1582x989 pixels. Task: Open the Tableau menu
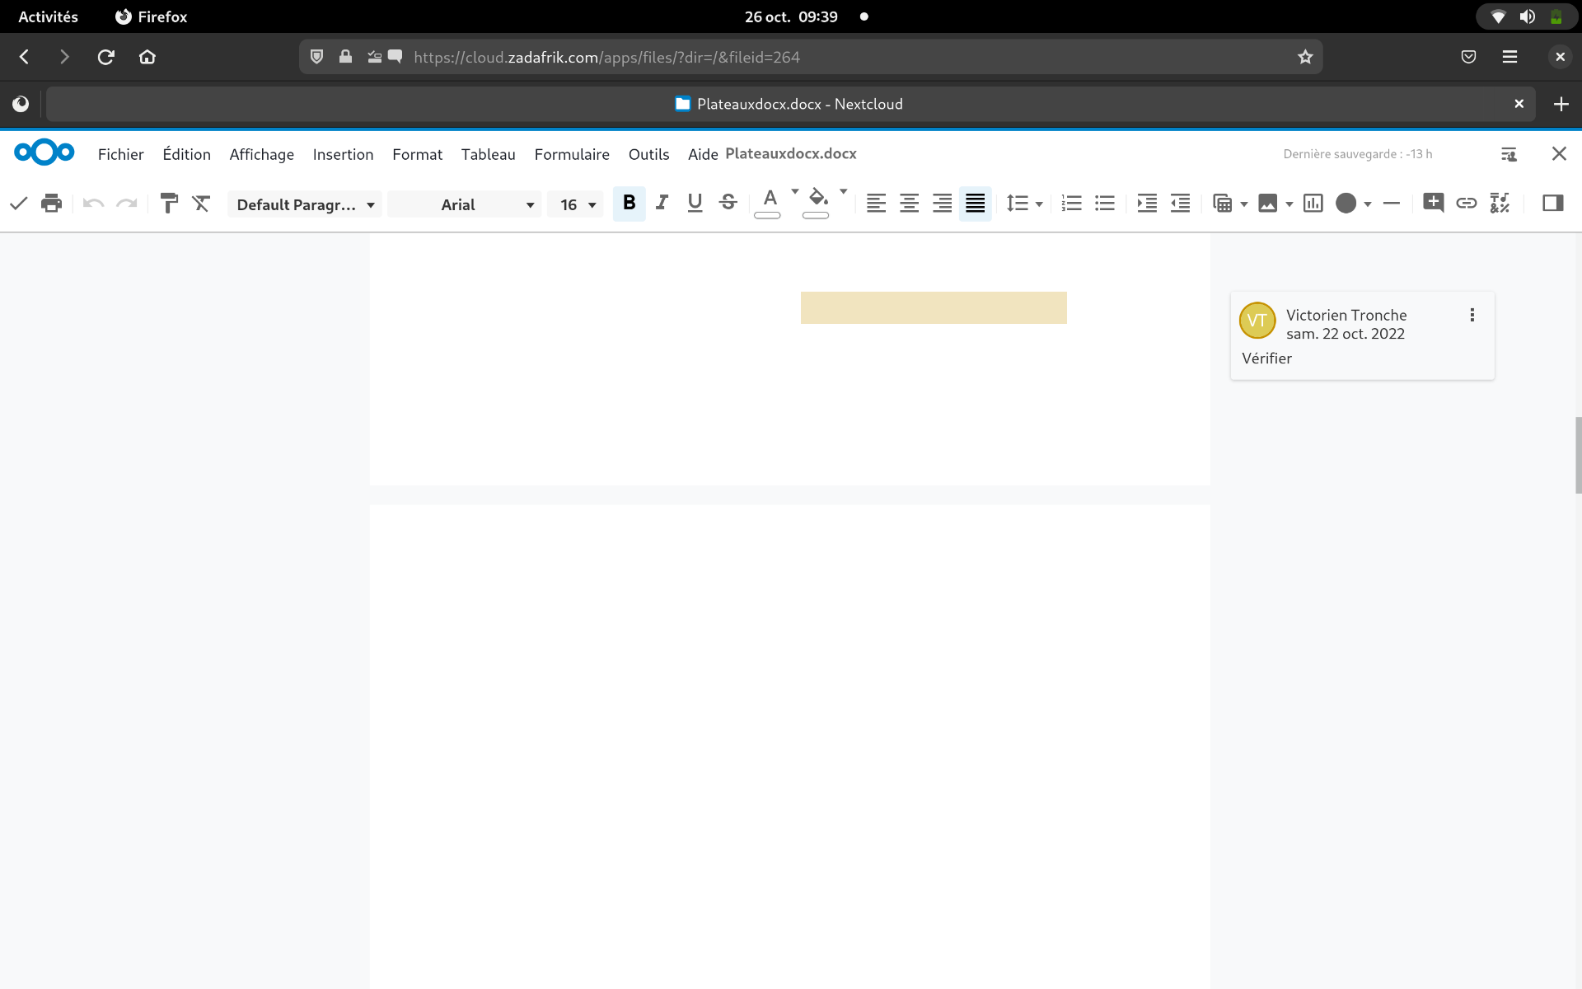(488, 154)
